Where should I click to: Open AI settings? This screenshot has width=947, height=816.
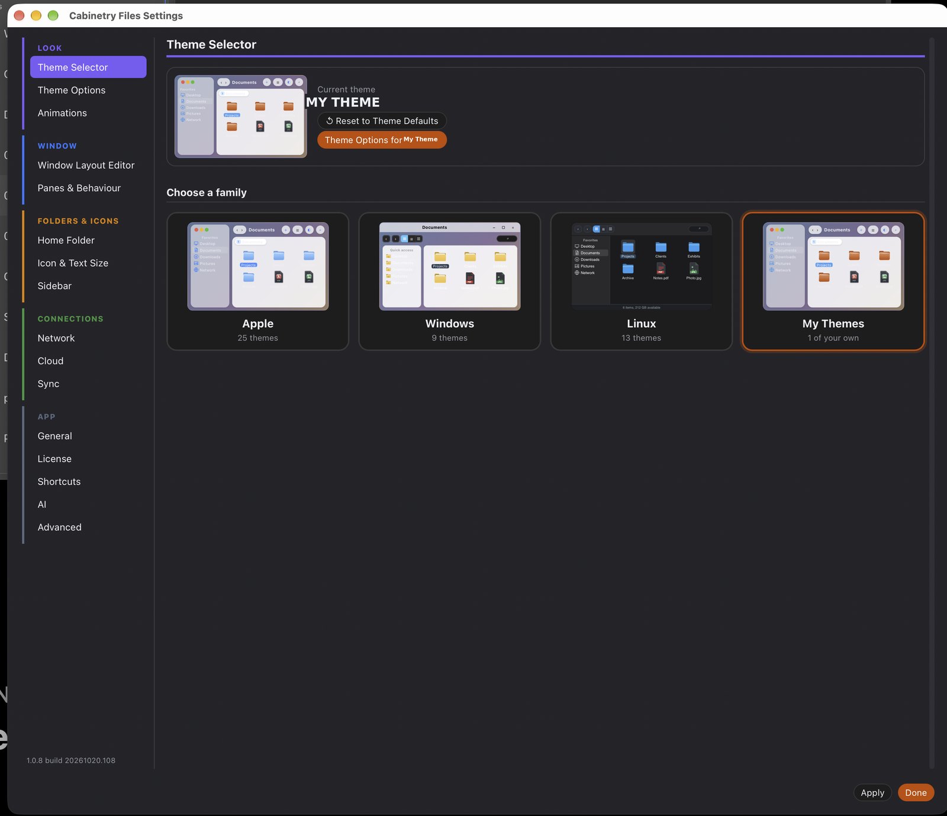click(x=88, y=505)
